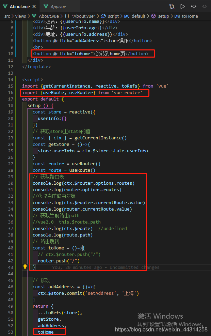The width and height of the screenshot is (211, 336).
Task: Click the '<script>' opening tag on line 14
Action: (33, 80)
